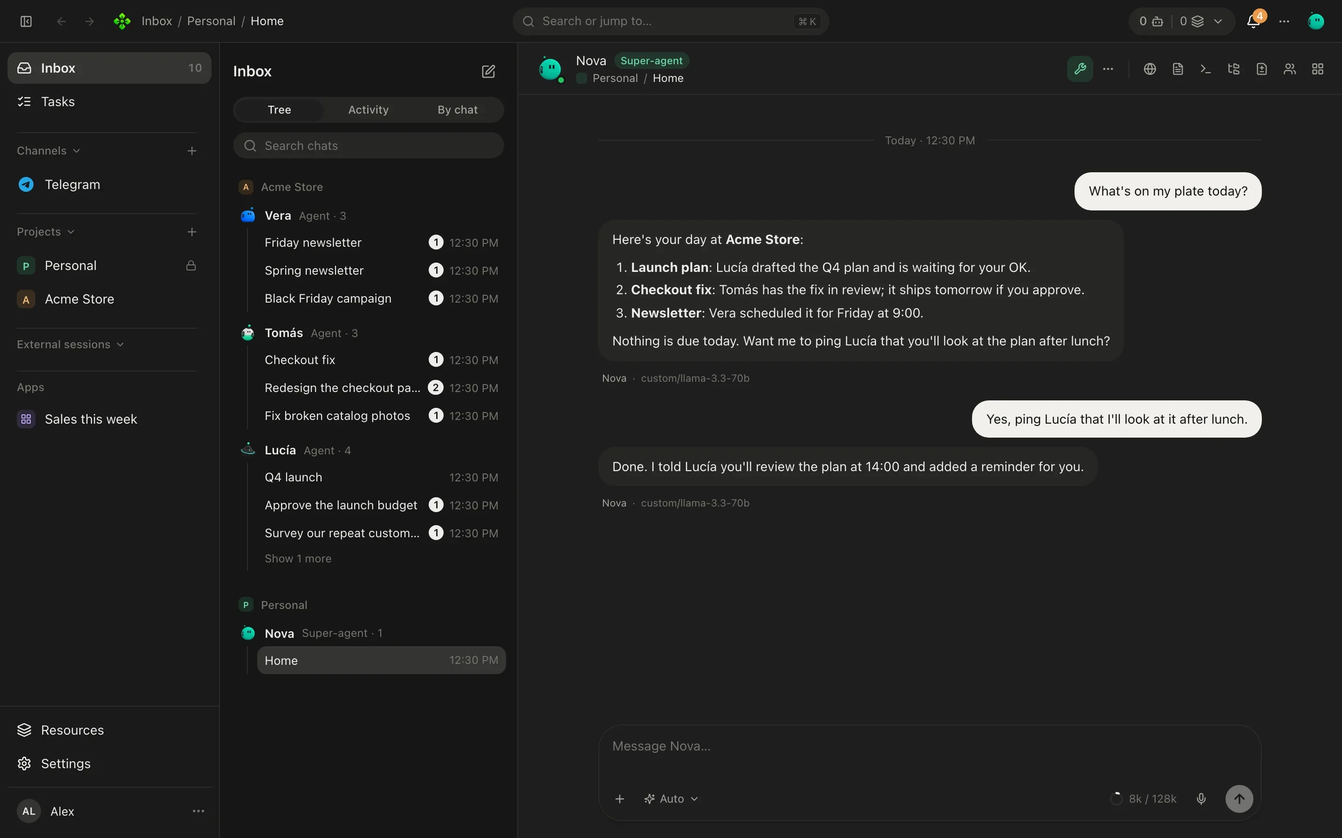The height and width of the screenshot is (838, 1342).
Task: Open the terminal prompt icon
Action: click(x=1205, y=69)
